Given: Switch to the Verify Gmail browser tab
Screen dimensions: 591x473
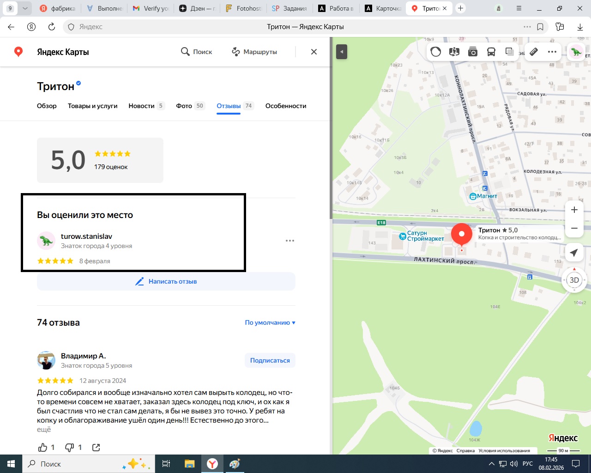Looking at the screenshot, I should coord(151,8).
